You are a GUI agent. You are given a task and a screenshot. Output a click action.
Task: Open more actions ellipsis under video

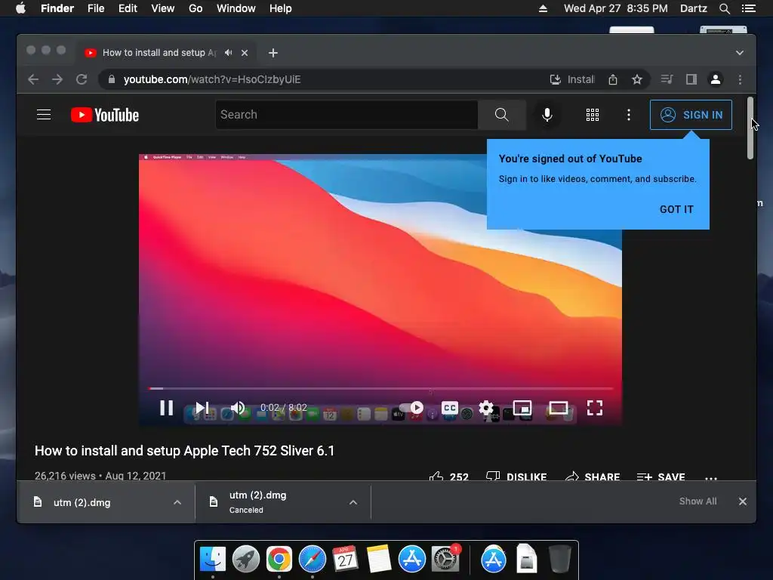point(711,477)
